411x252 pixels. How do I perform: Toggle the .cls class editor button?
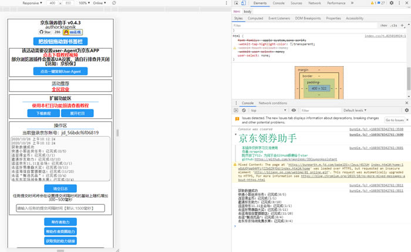pos(393,25)
